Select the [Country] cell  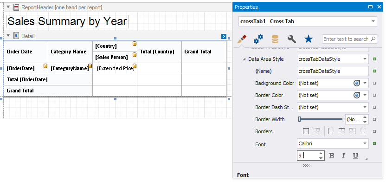[115, 46]
